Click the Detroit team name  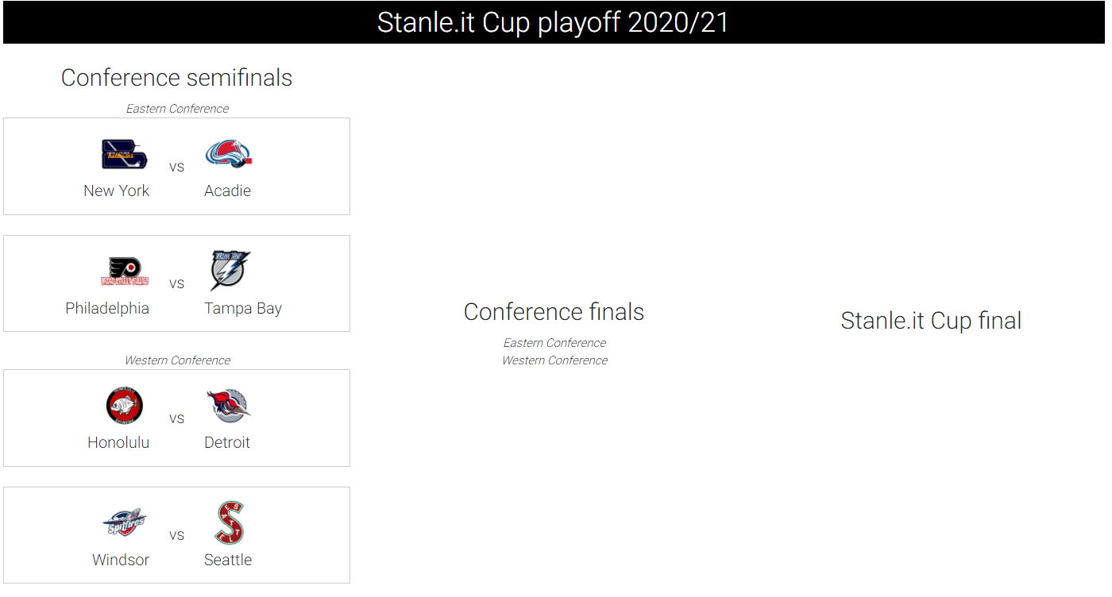[227, 442]
